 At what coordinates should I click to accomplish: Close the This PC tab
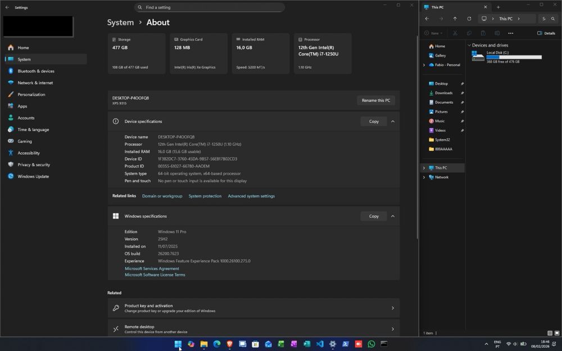tap(486, 7)
